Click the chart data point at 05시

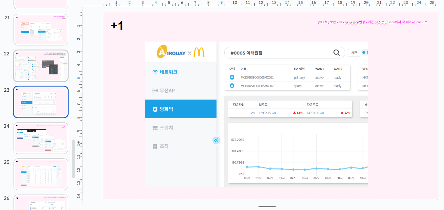tap(305, 170)
